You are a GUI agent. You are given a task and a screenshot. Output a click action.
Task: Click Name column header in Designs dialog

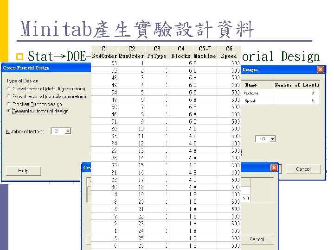pos(258,85)
